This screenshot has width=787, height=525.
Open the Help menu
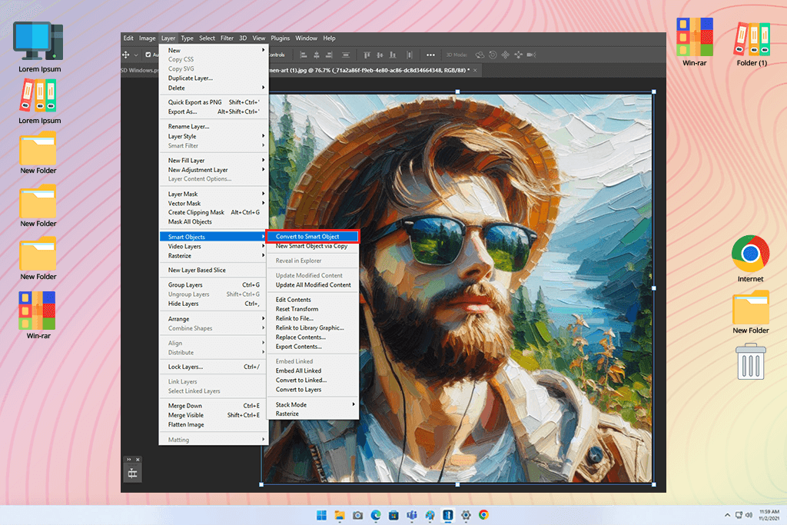click(x=329, y=38)
